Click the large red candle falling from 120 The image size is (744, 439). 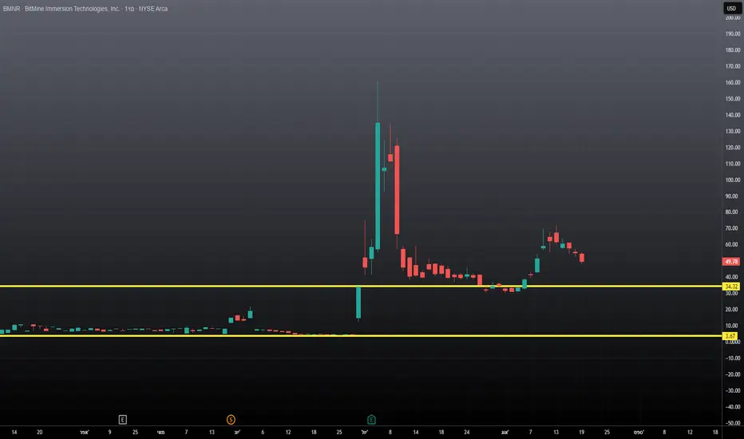click(x=397, y=190)
